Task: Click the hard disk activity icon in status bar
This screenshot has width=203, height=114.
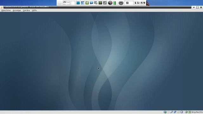Action: [x=165, y=112]
